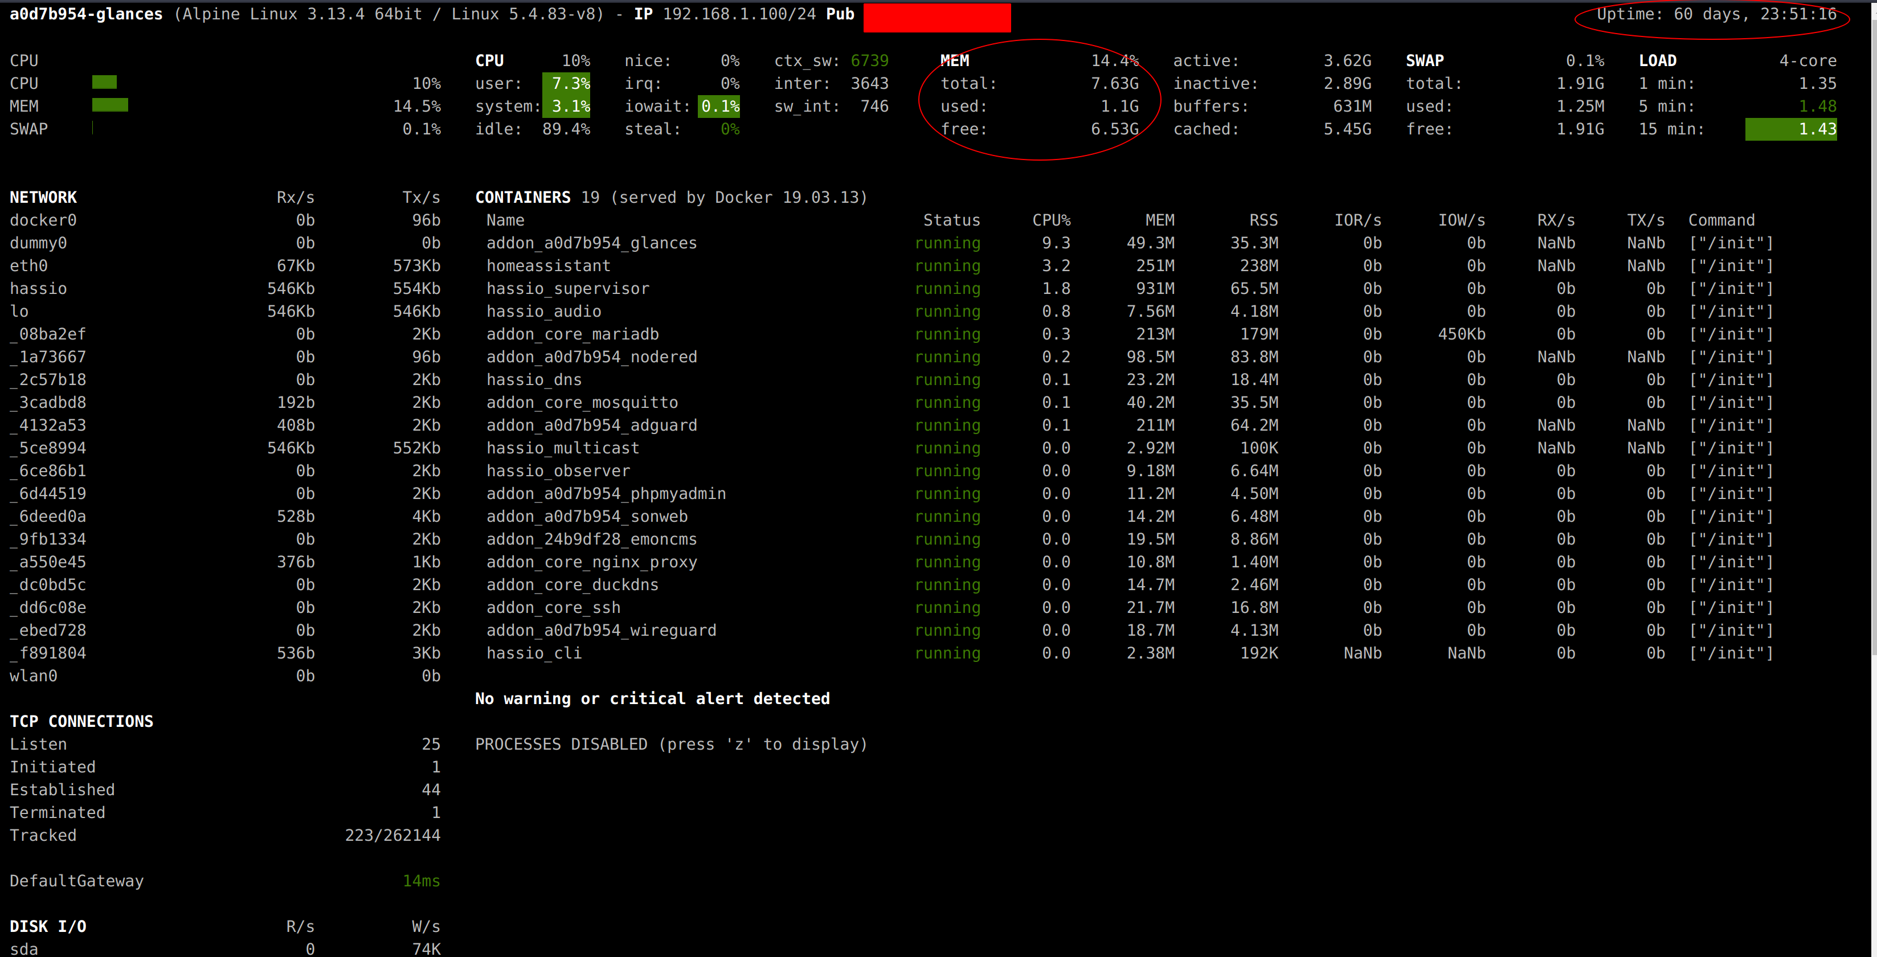Click the green MEM usage bar
This screenshot has height=957, width=1877.
tap(110, 105)
